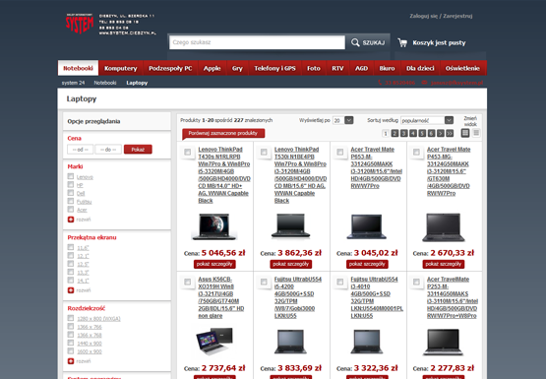Open the Biuro category
546x379 pixels.
coord(387,68)
